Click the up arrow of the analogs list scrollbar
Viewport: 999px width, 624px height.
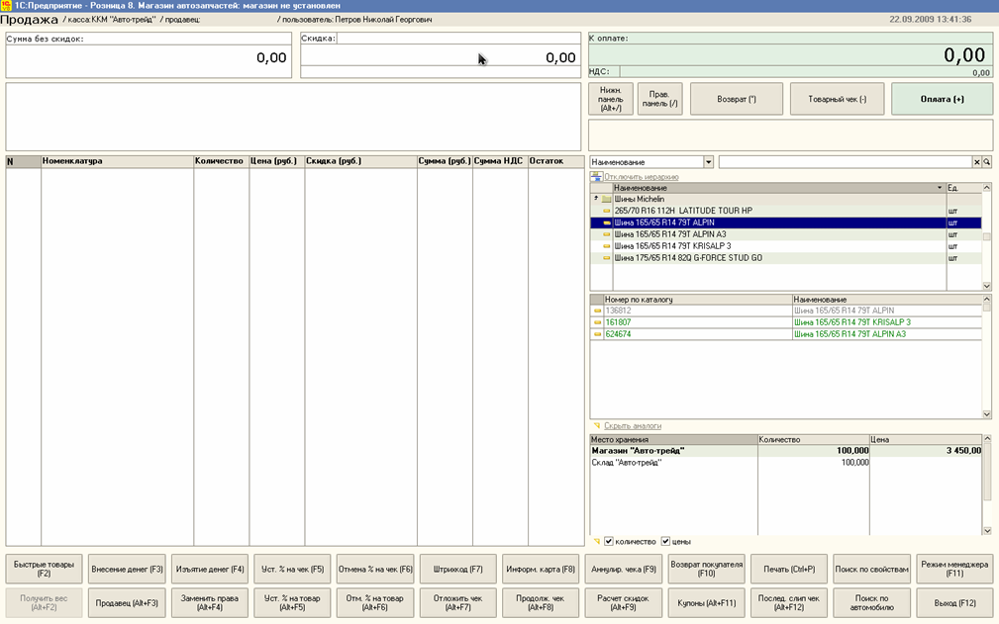(x=987, y=299)
